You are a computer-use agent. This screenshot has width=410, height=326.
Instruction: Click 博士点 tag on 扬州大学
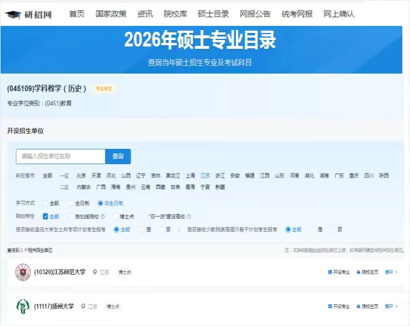coord(113,306)
